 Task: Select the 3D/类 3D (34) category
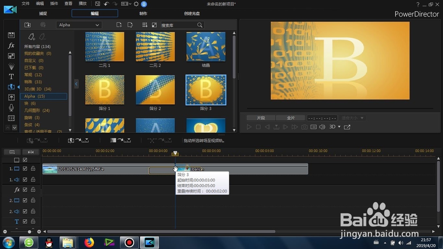click(38, 89)
